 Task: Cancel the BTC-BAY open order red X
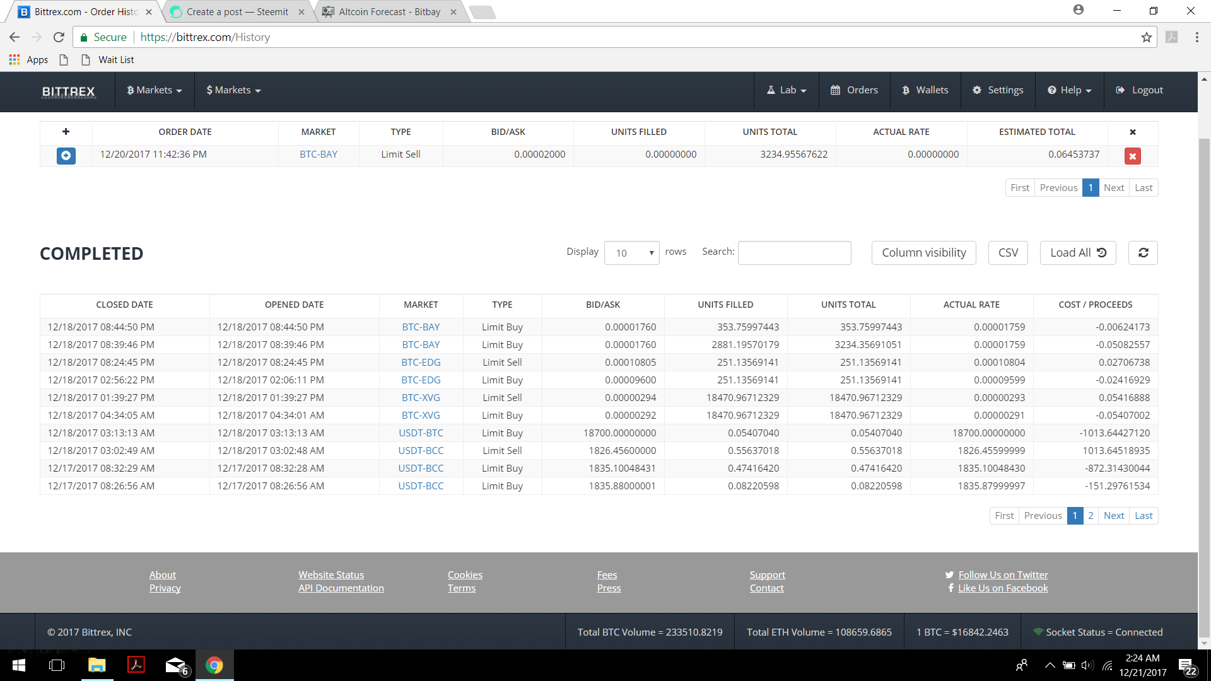coord(1132,156)
